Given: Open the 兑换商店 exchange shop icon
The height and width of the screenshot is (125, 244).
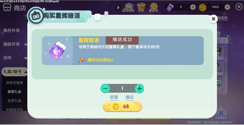Looking at the screenshot, I should 221,114.
